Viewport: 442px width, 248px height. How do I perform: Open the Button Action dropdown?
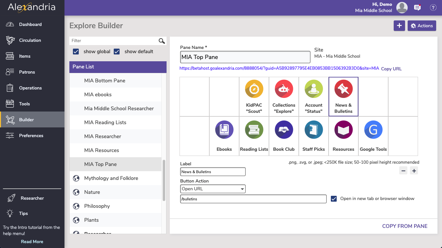coord(213,189)
